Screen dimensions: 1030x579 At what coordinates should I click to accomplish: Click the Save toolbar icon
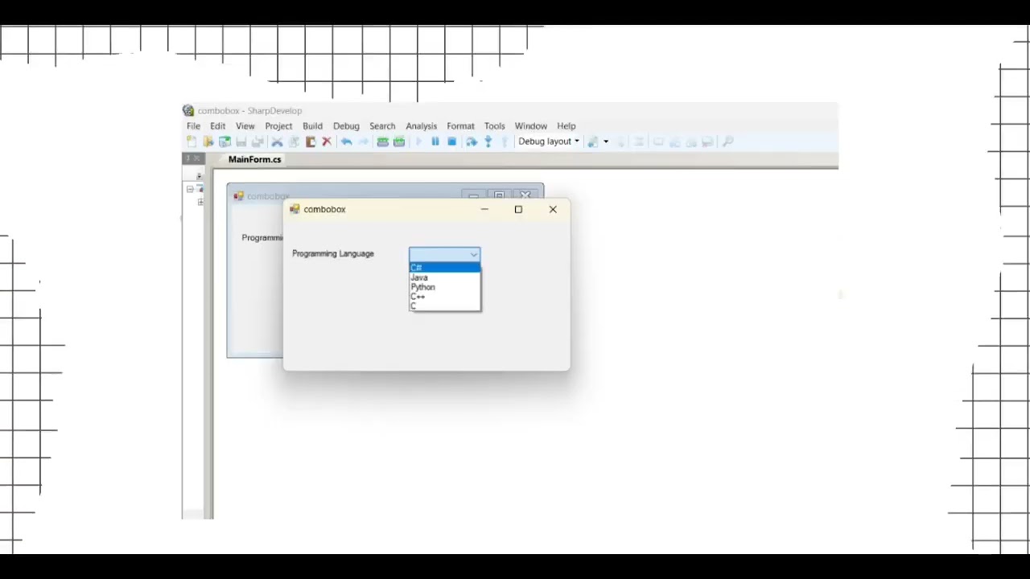coord(241,142)
